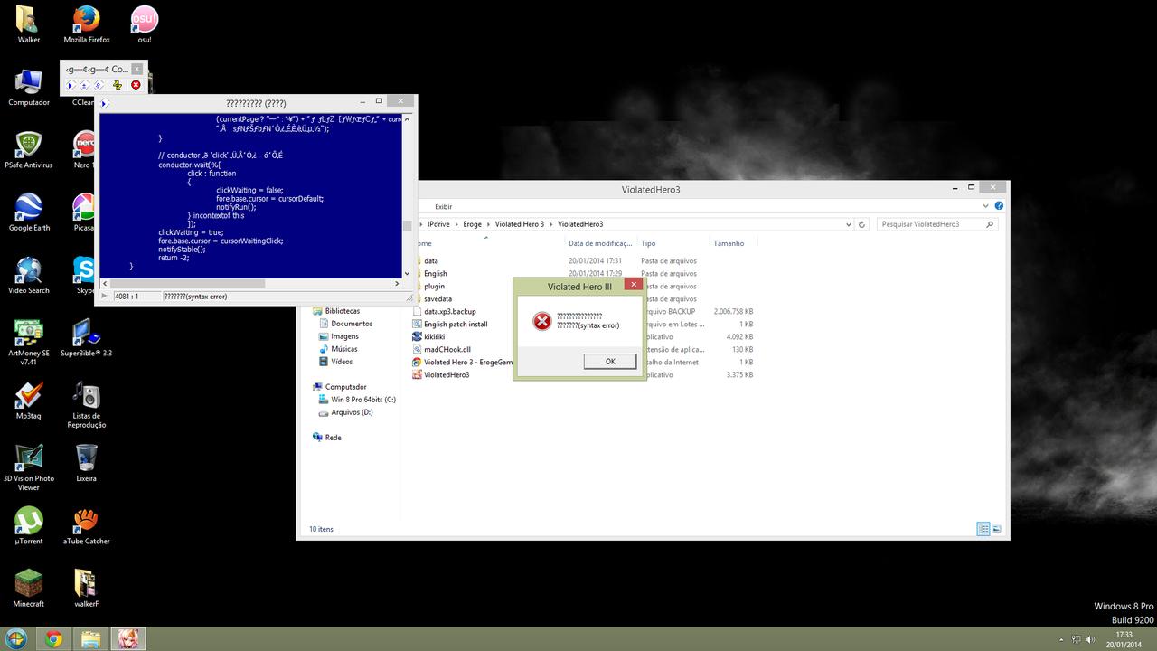Show hidden system tray icons
The width and height of the screenshot is (1157, 651).
click(x=1060, y=640)
